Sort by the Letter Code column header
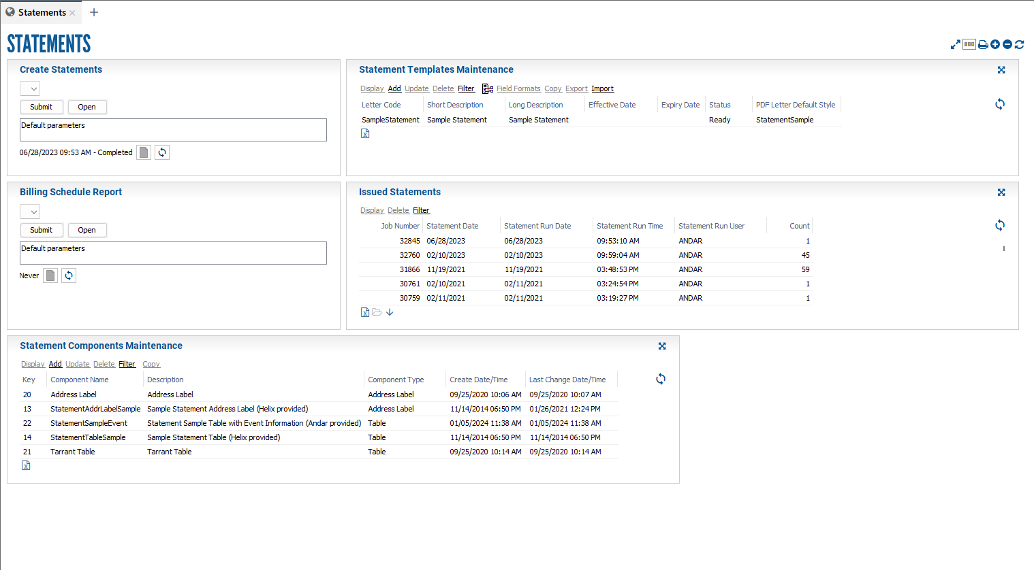The image size is (1034, 570). (381, 105)
